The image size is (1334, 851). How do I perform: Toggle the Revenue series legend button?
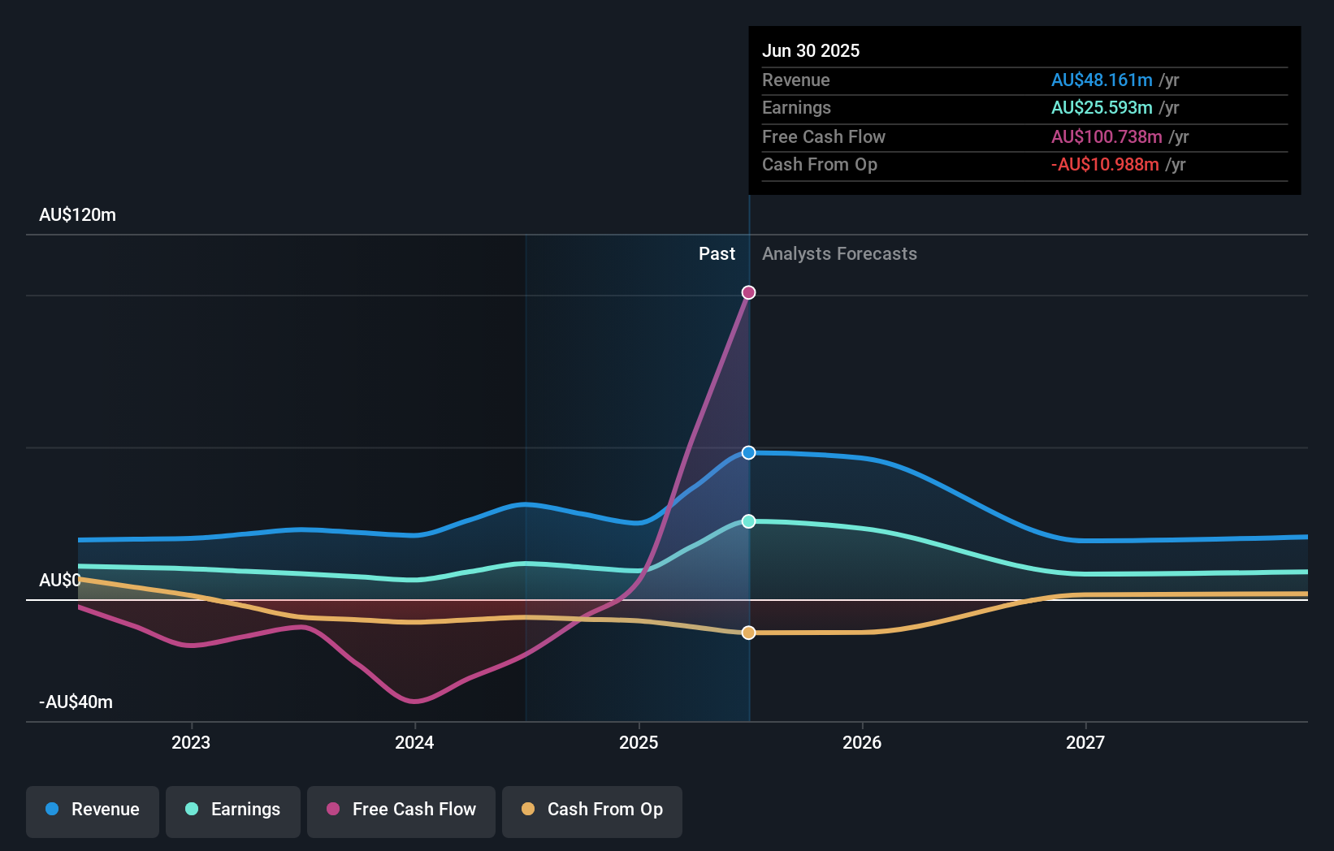click(x=93, y=810)
